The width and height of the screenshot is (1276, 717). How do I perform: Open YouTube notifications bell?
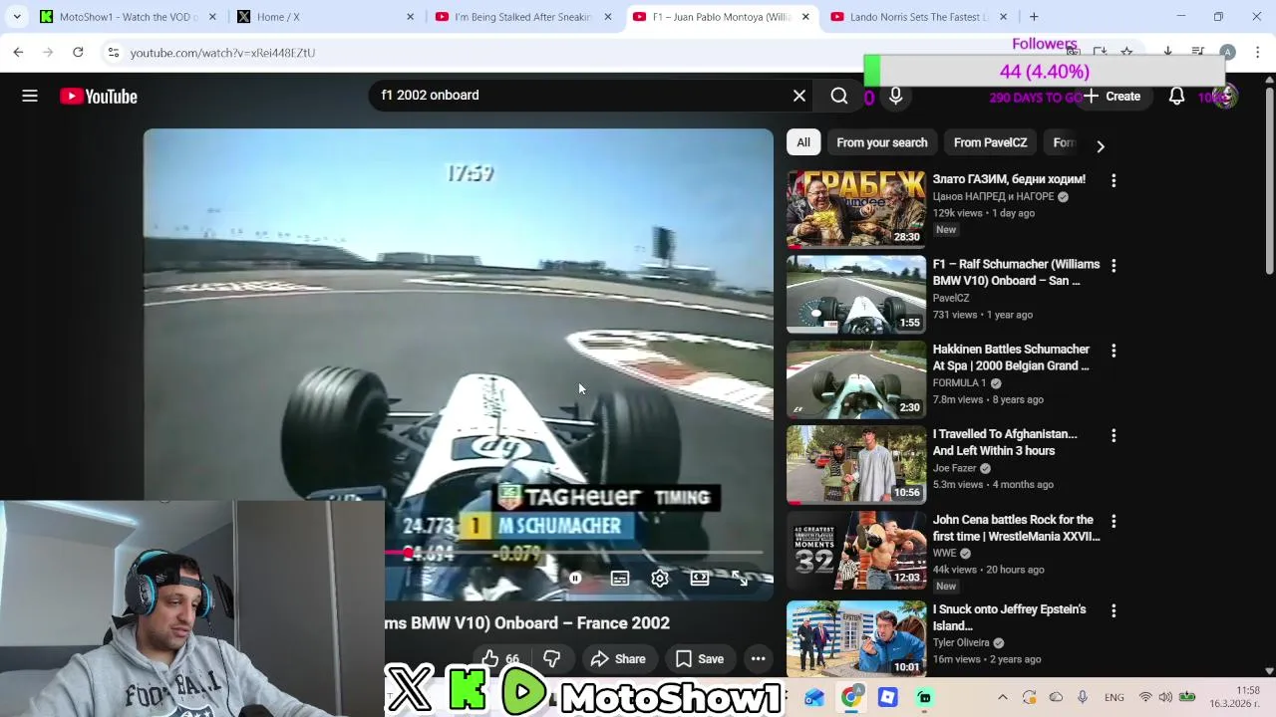pos(1176,96)
